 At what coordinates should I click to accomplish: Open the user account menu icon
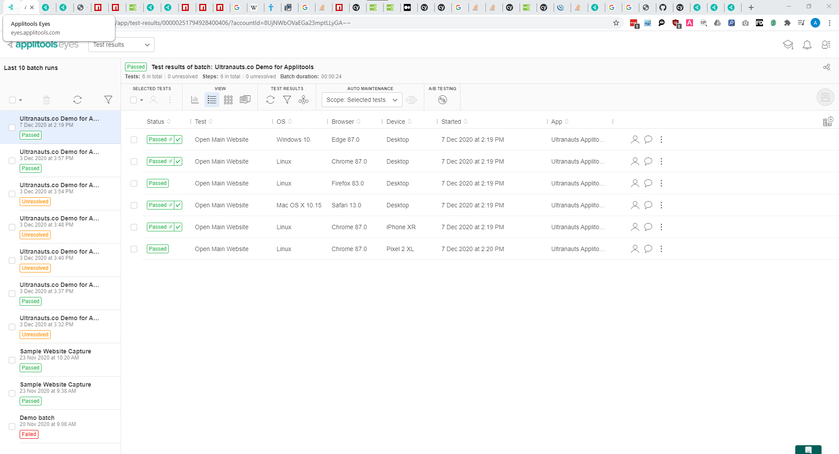click(826, 45)
